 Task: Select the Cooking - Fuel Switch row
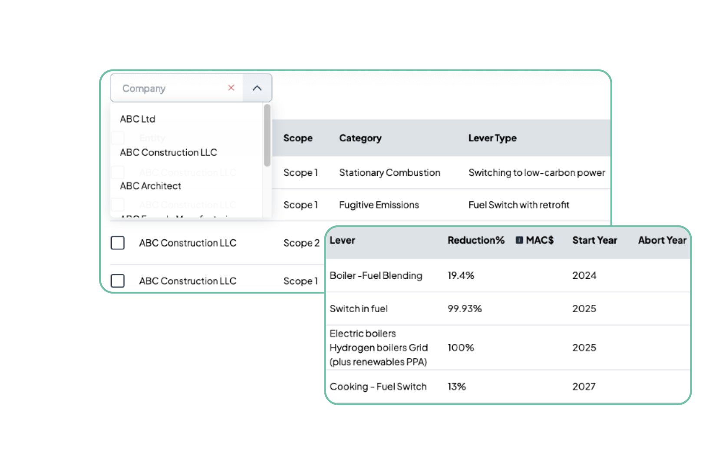coord(378,386)
